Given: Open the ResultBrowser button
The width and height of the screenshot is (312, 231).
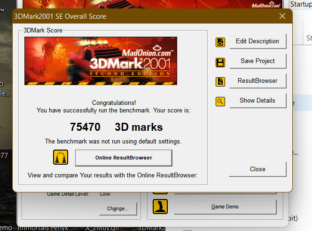Looking at the screenshot, I should [x=258, y=81].
